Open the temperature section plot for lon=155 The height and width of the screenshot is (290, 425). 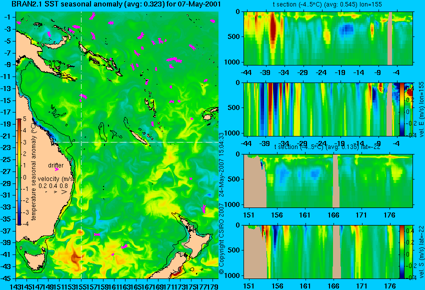coord(328,38)
